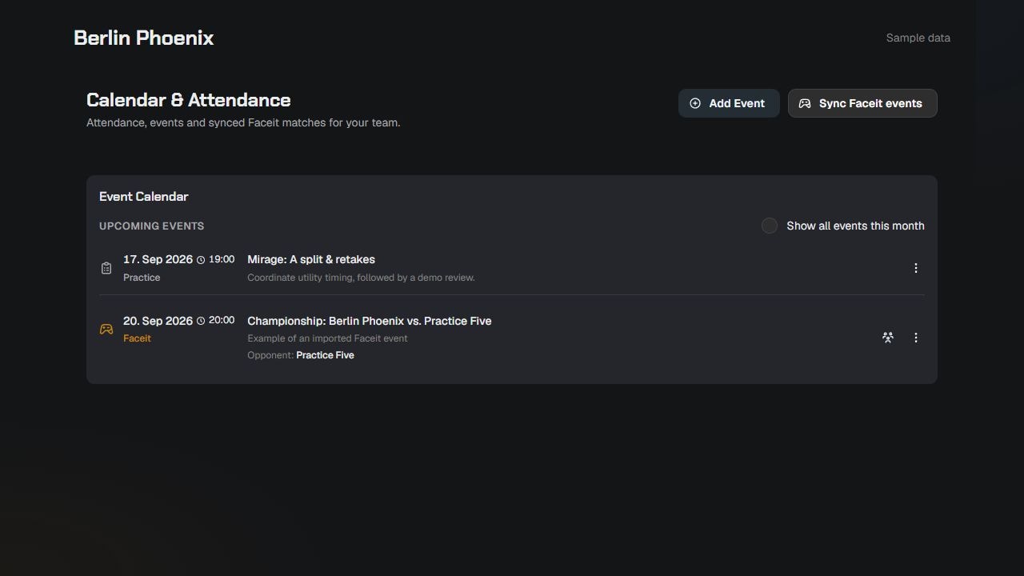This screenshot has height=576, width=1024.
Task: Select the Mirage: A split & retakes title
Action: coord(311,259)
